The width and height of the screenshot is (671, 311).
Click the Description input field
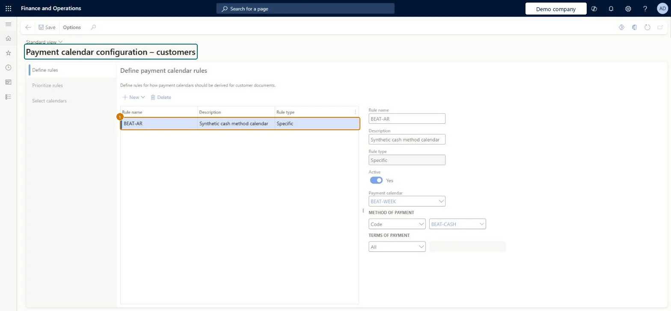point(407,139)
